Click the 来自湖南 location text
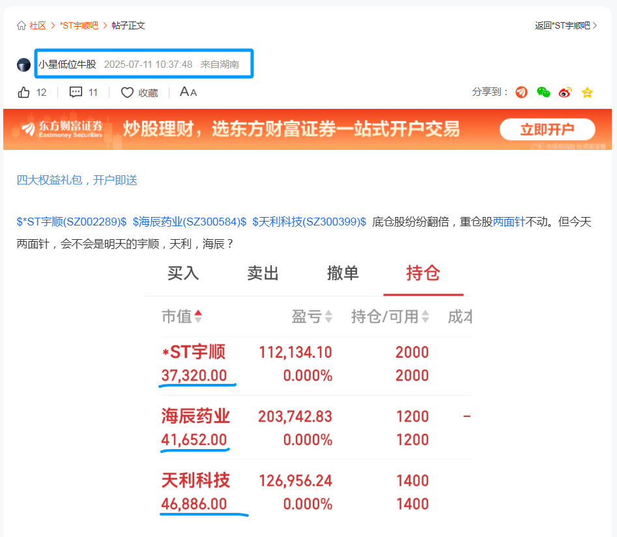 [x=220, y=64]
